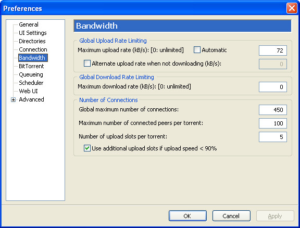Open the Scheduler settings
300x228 pixels.
tap(31, 83)
